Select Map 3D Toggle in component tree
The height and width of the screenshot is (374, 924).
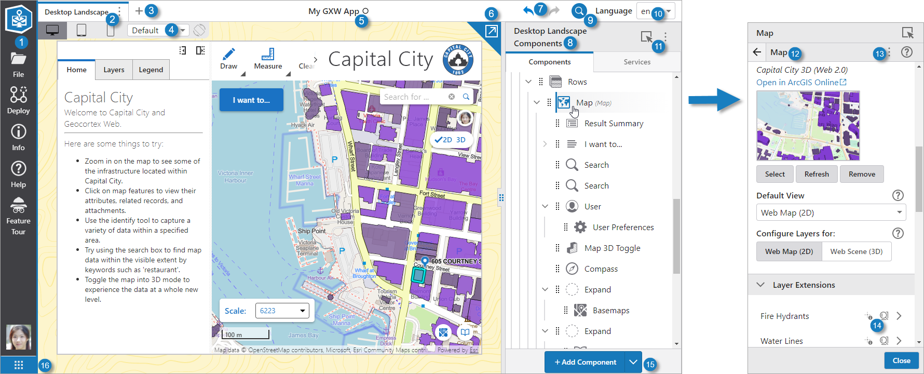(x=612, y=248)
